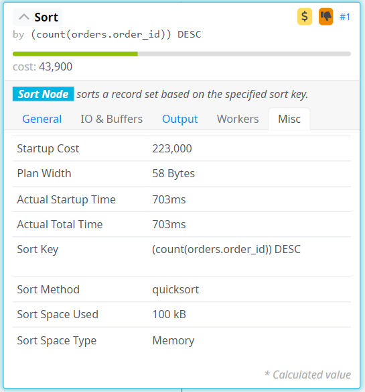Switch to the General tab
Image resolution: width=365 pixels, height=392 pixels.
click(42, 119)
